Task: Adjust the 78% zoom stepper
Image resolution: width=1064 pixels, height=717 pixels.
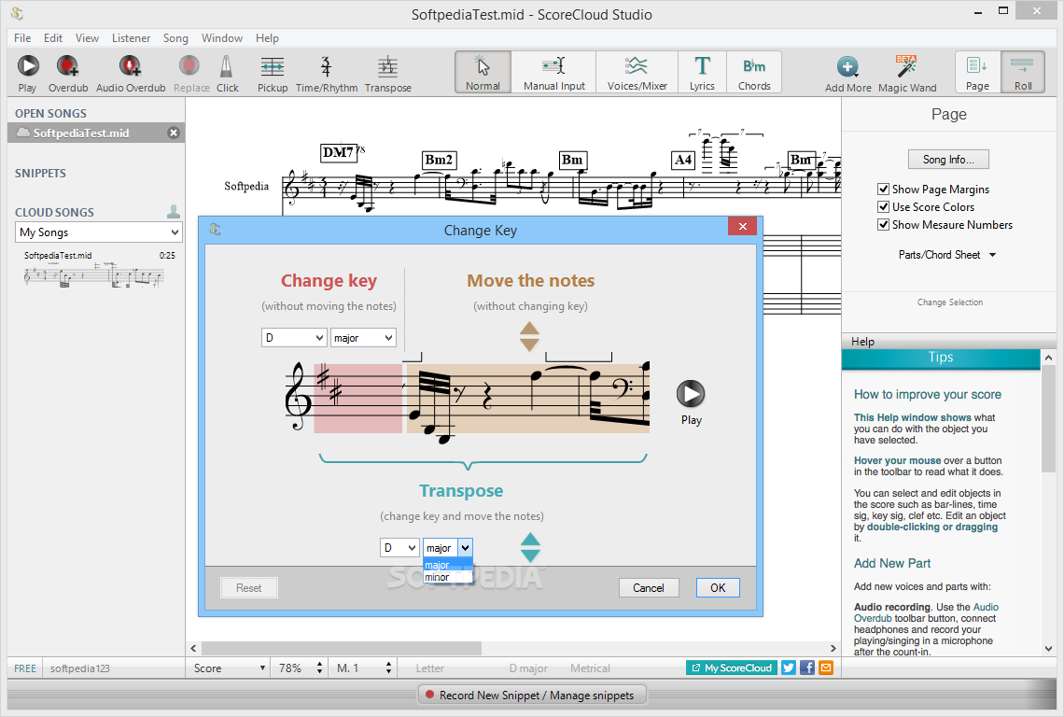Action: [x=319, y=668]
